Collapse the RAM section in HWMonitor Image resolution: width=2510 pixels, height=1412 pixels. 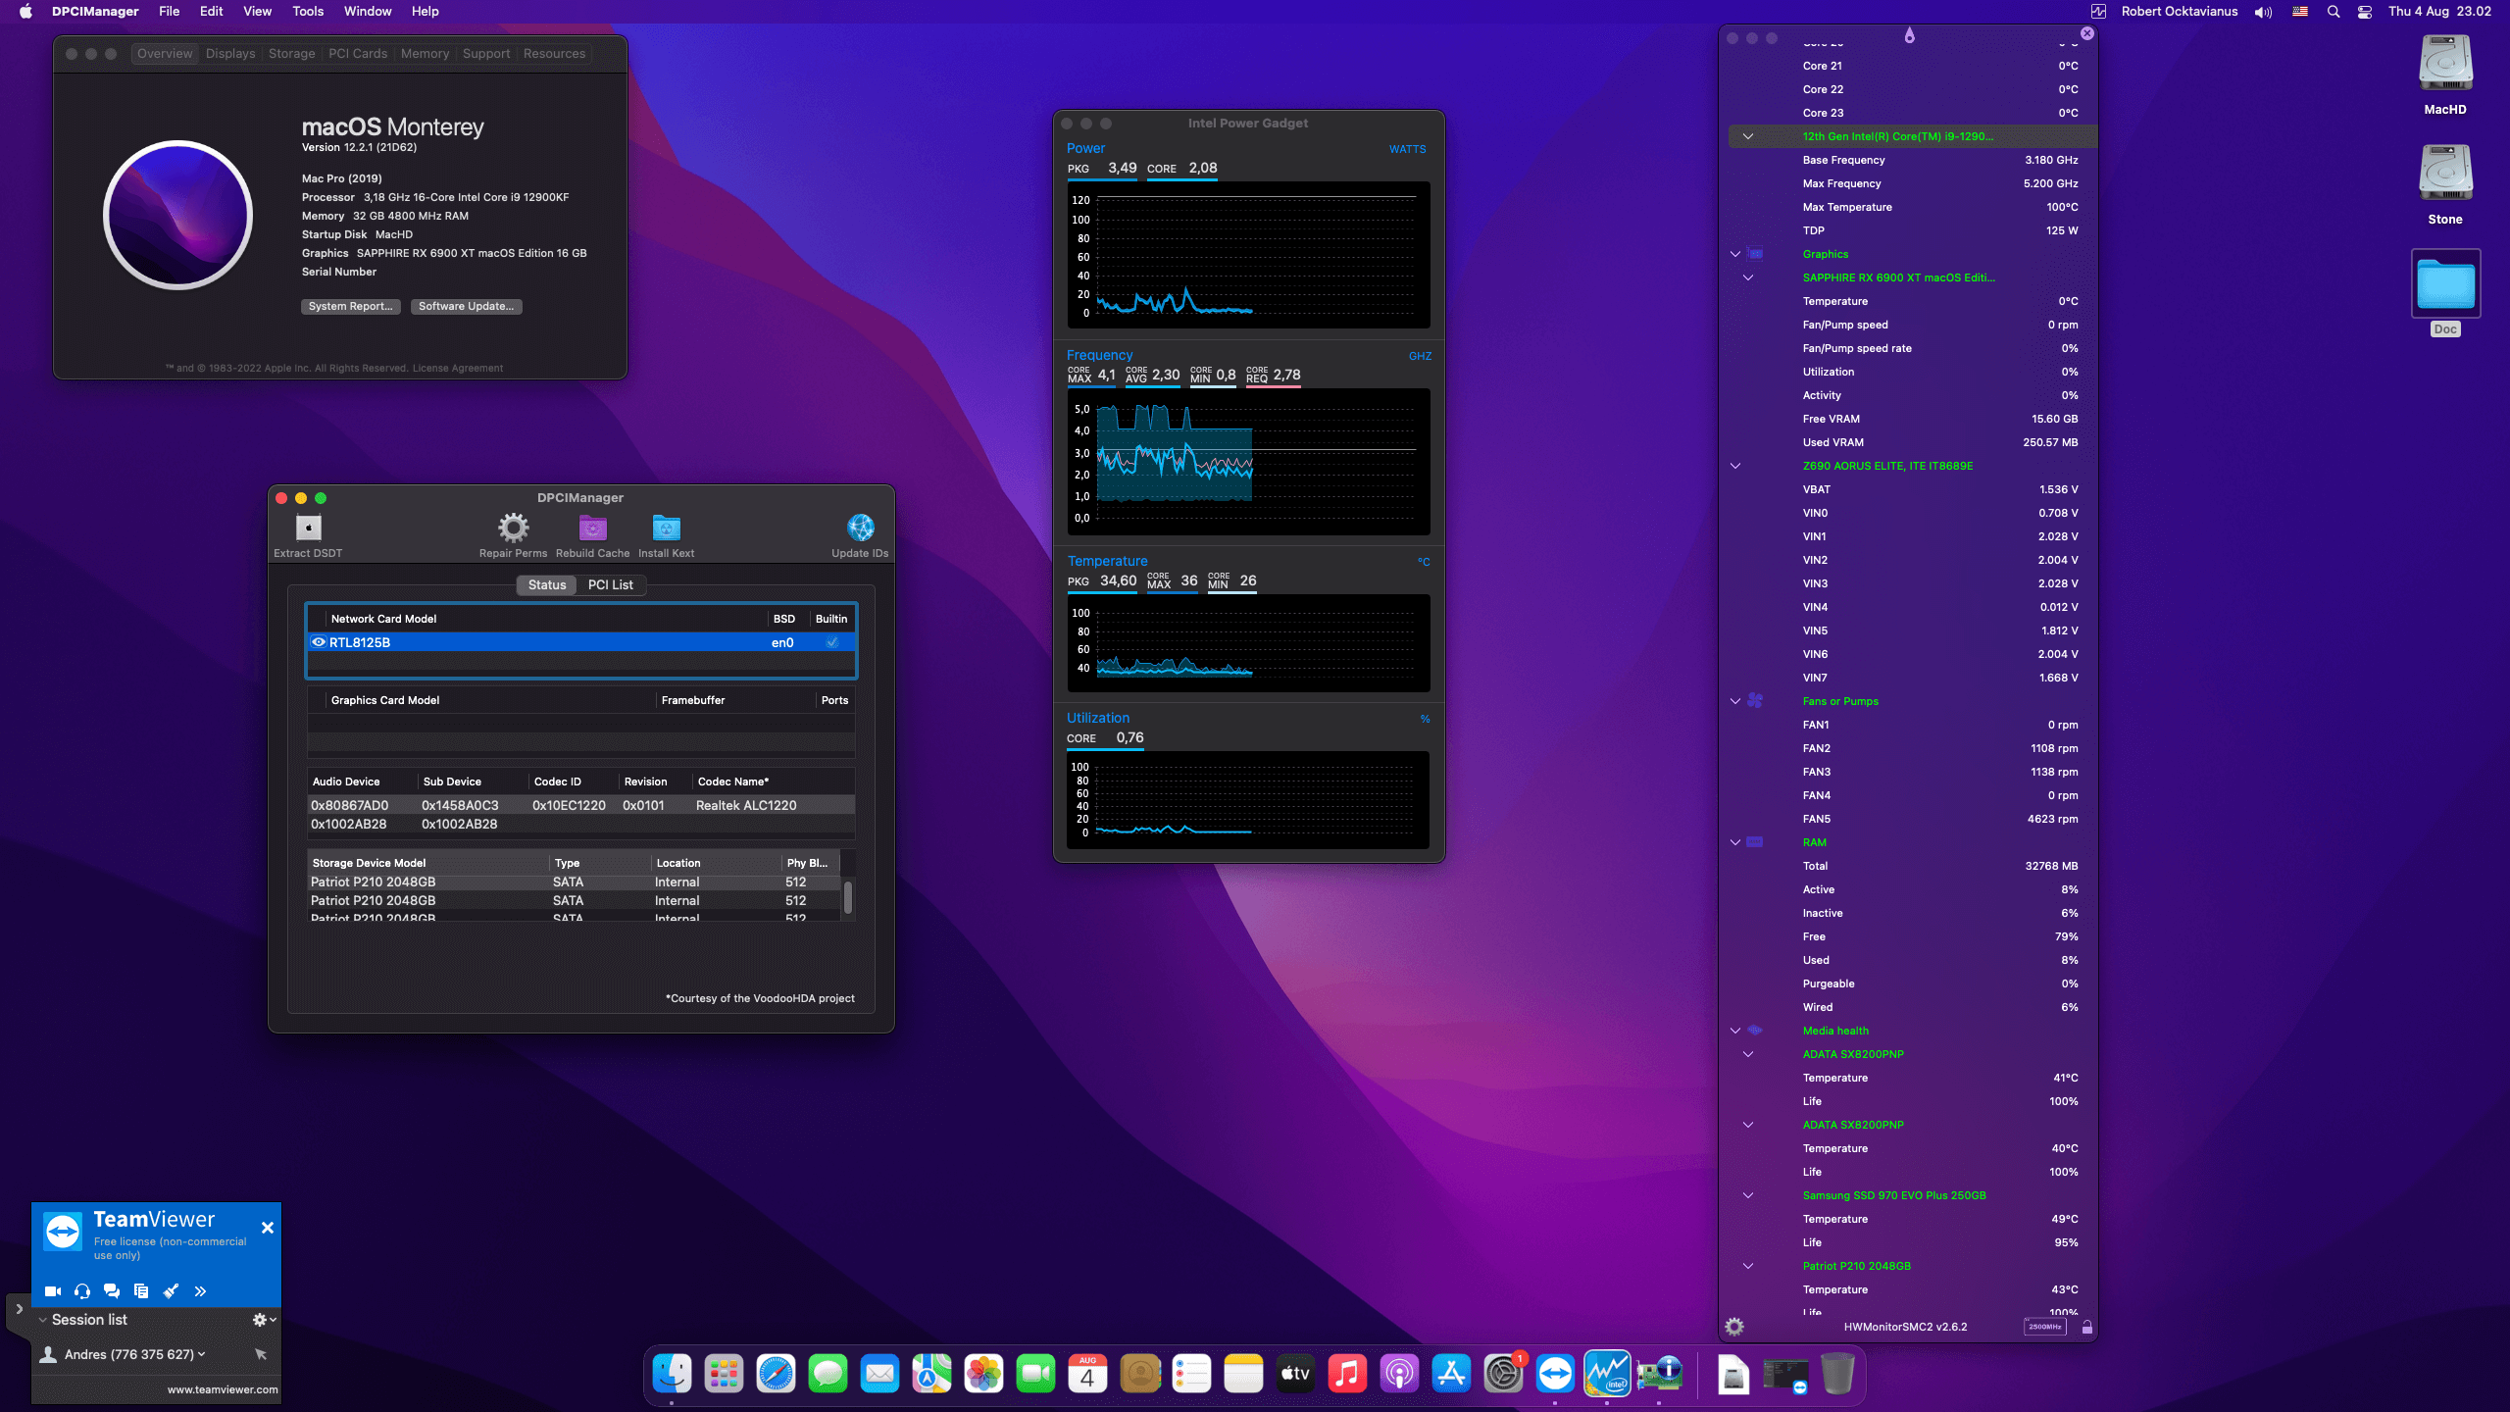click(1735, 842)
